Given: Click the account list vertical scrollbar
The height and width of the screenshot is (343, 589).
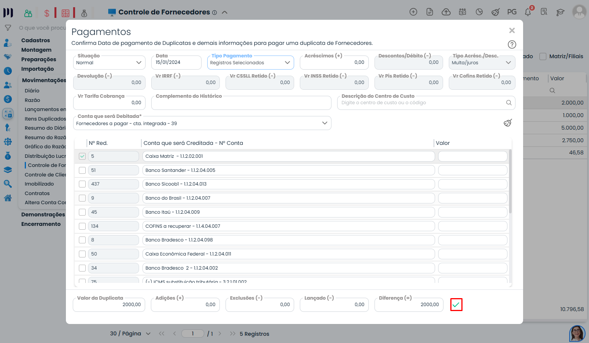Looking at the screenshot, I should [x=511, y=182].
